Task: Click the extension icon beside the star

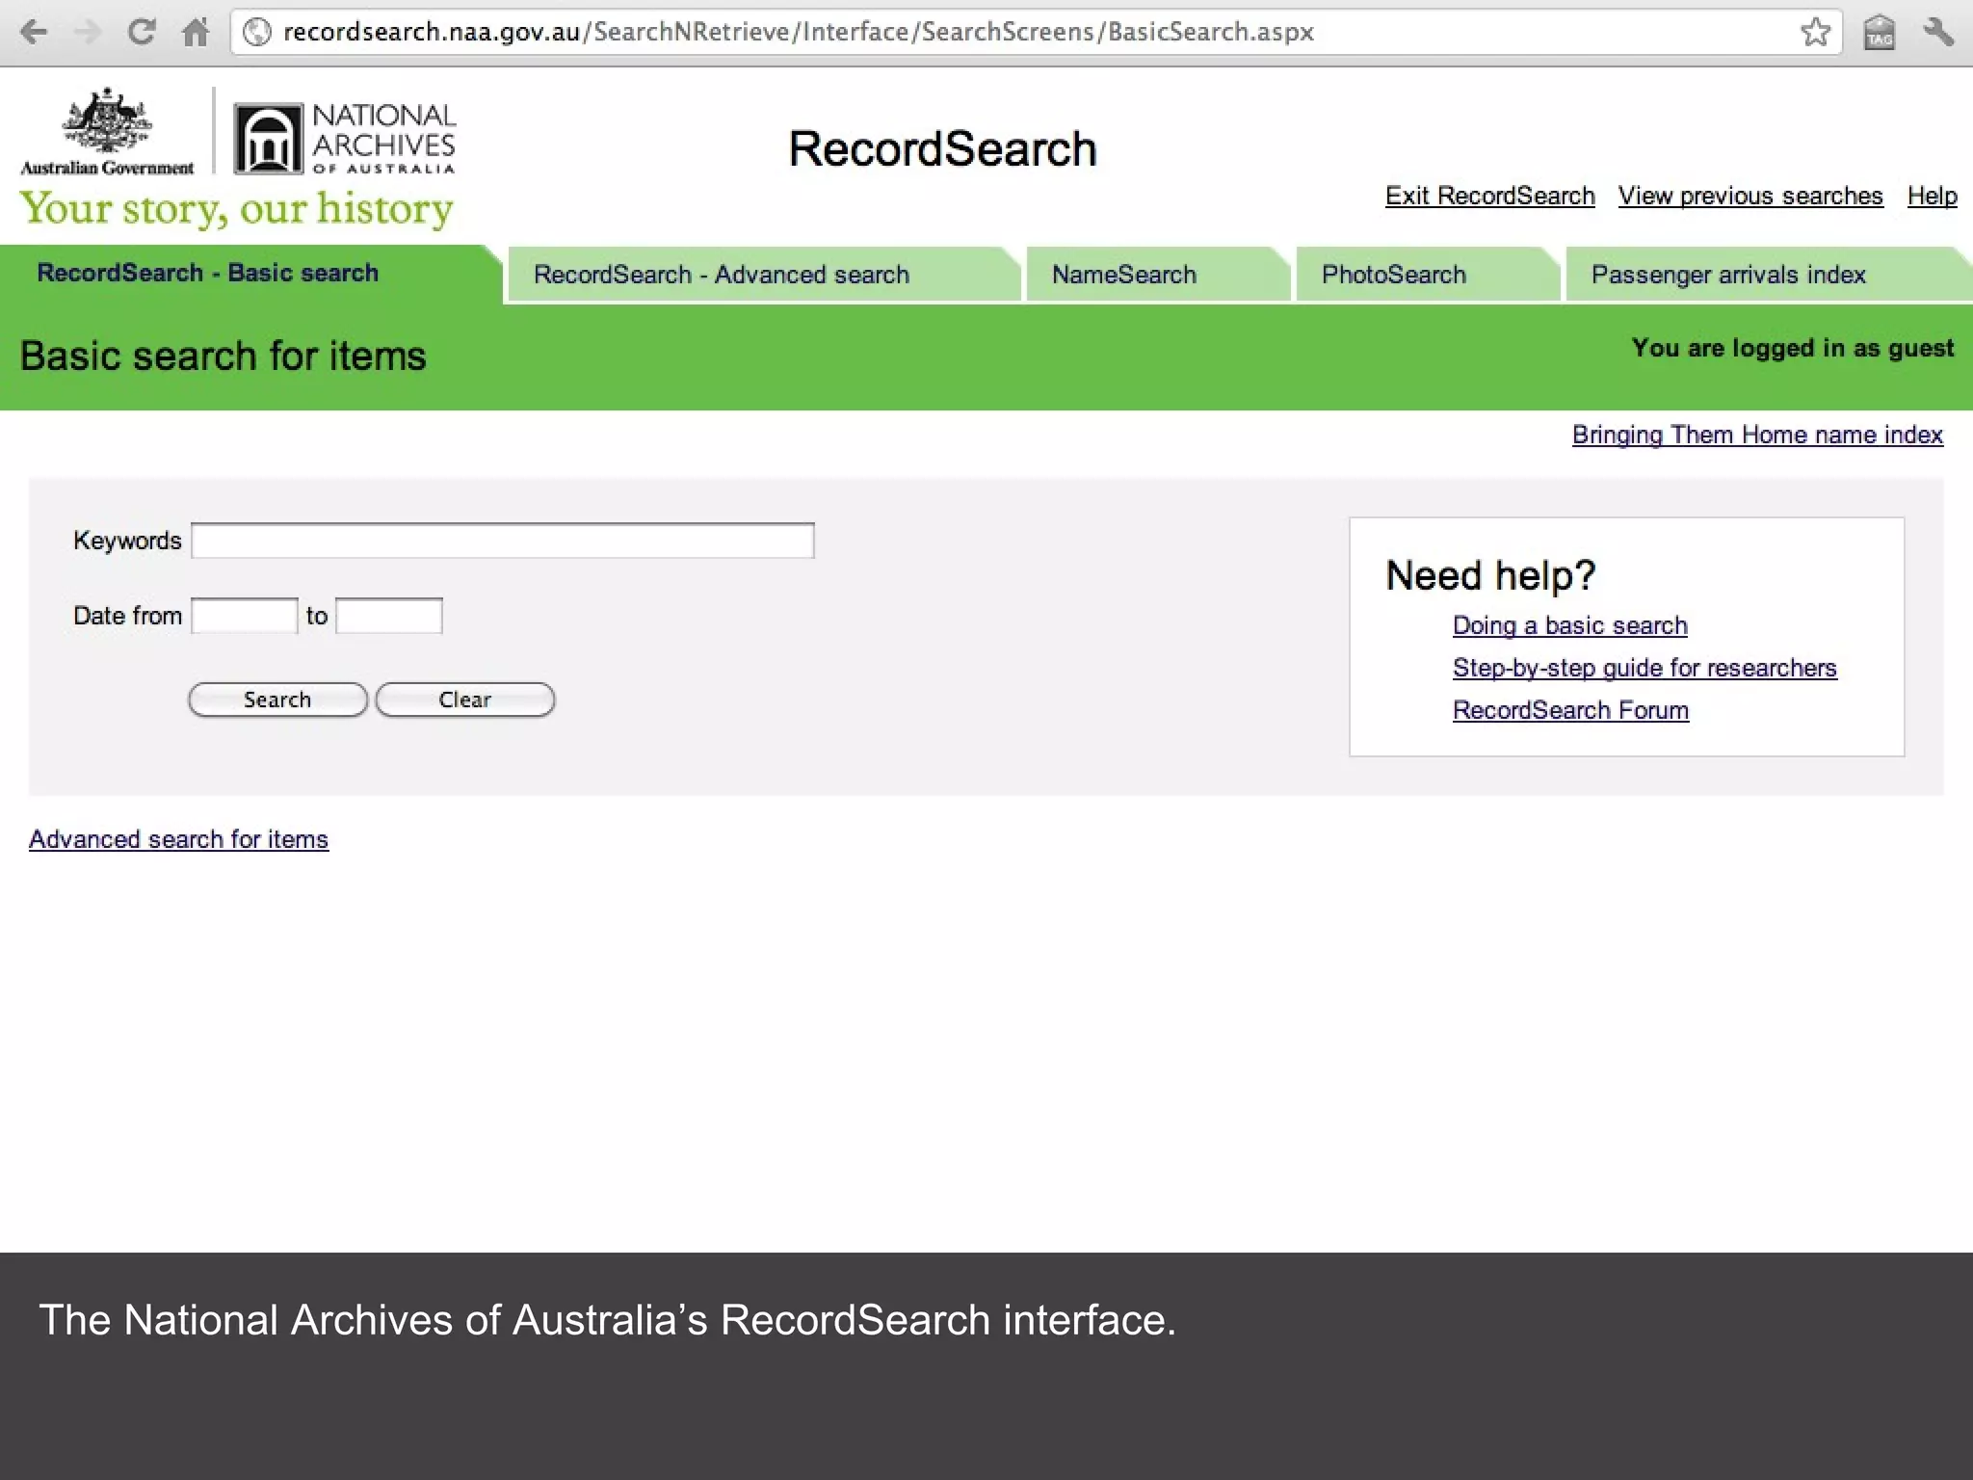Action: pos(1879,32)
